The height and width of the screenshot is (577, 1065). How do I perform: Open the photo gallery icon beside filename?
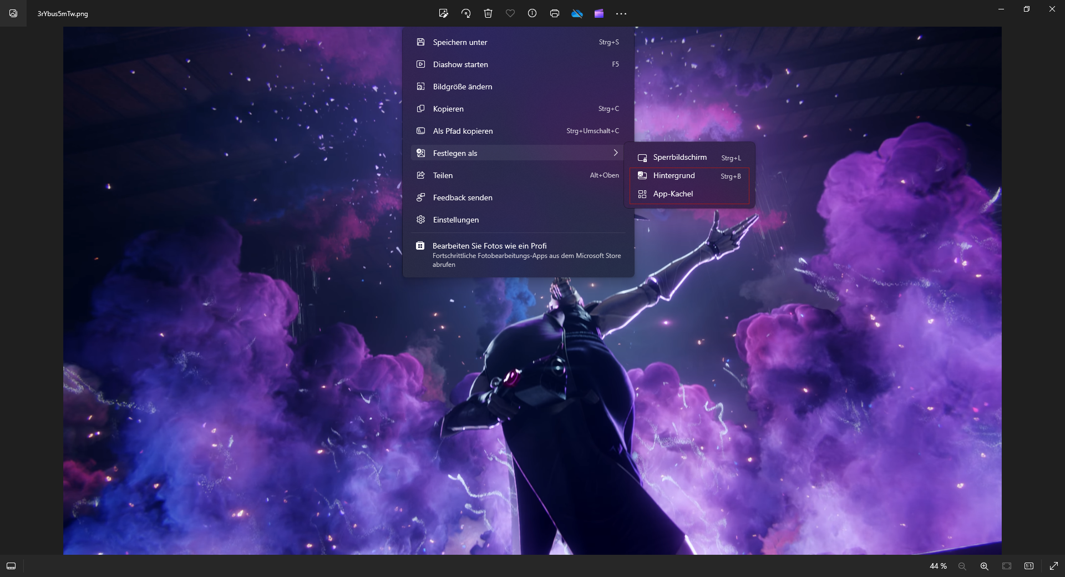(13, 13)
